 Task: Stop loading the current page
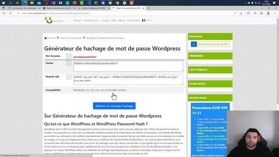[x=10, y=13]
